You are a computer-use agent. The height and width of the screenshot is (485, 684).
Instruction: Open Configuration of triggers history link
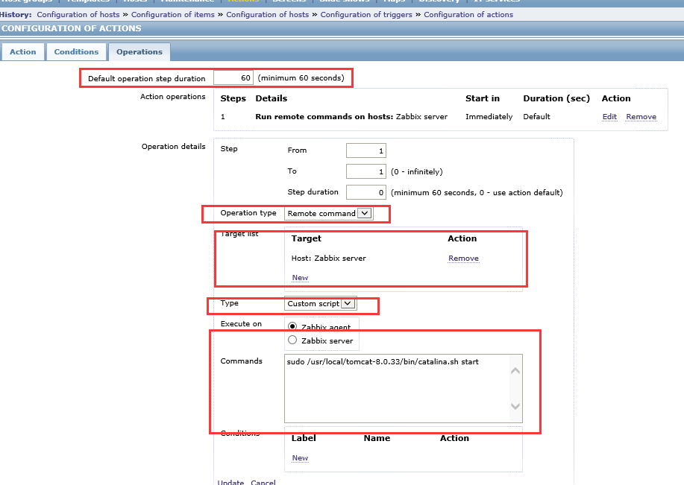[366, 14]
